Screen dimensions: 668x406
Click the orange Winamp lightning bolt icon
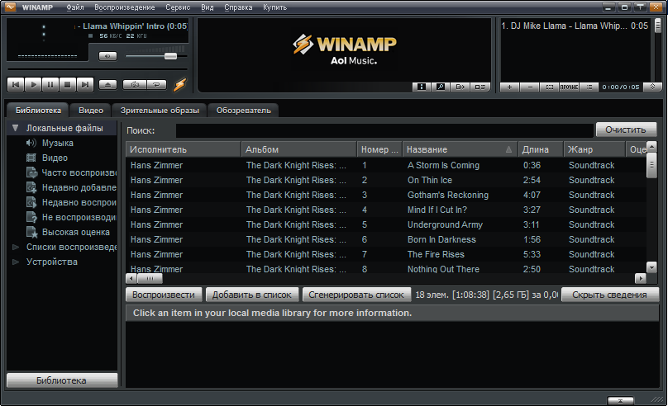point(179,85)
